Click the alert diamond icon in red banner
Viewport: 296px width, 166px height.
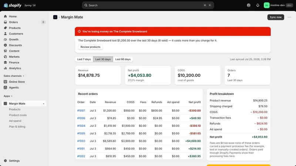coord(79,31)
